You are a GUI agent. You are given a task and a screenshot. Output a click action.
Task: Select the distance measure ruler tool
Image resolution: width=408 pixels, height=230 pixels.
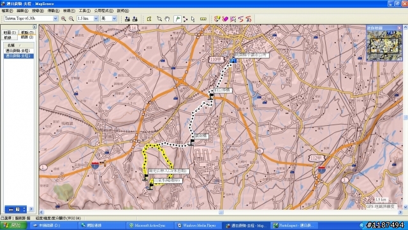(x=203, y=18)
